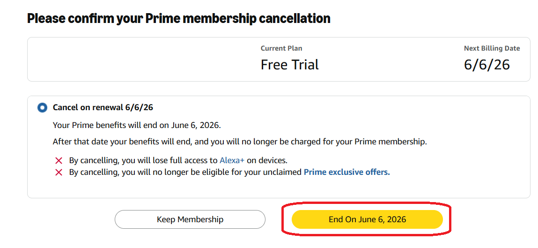Image resolution: width=538 pixels, height=248 pixels.
Task: Click the 'Free Trial' plan value
Action: (289, 65)
